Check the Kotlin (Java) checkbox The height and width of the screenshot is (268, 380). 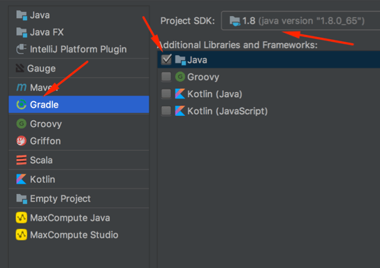click(166, 94)
